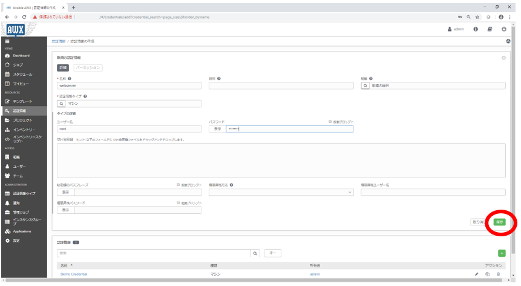The image size is (521, 286).
Task: Click the pencil edit icon for Demo Credential
Action: click(476, 274)
